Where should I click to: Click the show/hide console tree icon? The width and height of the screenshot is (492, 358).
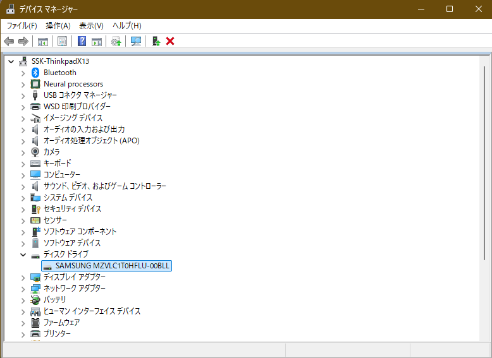(43, 41)
